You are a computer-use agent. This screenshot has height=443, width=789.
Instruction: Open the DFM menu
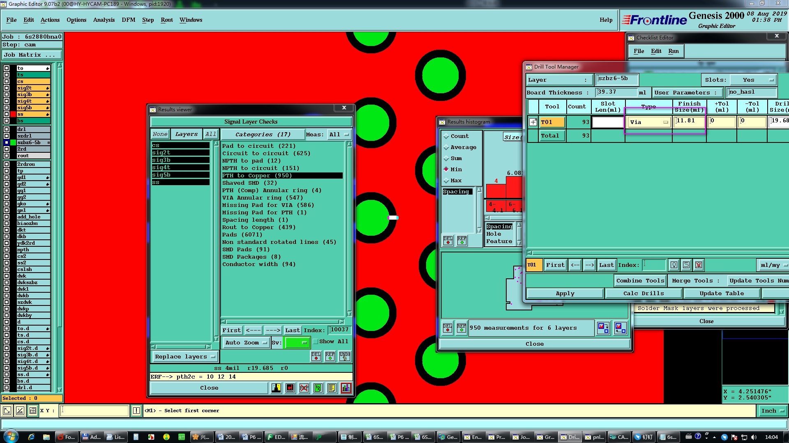pos(128,20)
